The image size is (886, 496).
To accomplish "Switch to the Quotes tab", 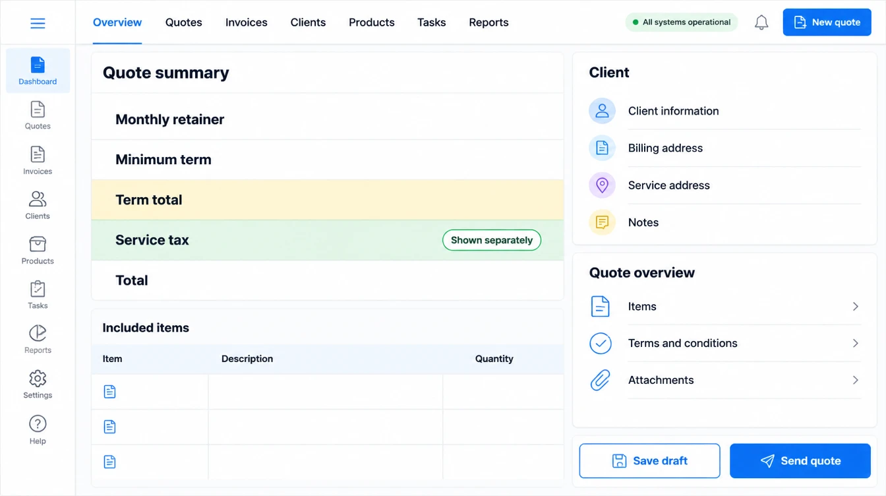I will click(x=184, y=22).
